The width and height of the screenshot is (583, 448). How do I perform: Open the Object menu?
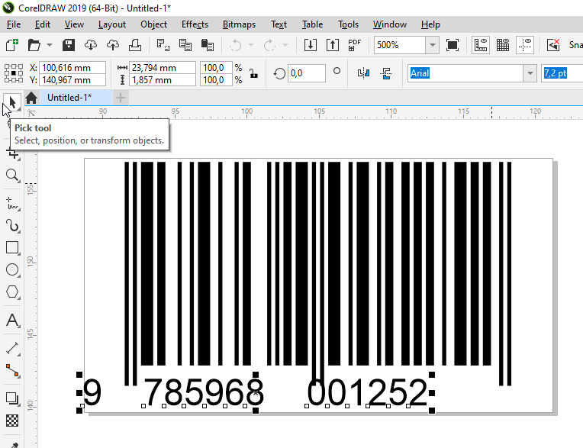(153, 24)
